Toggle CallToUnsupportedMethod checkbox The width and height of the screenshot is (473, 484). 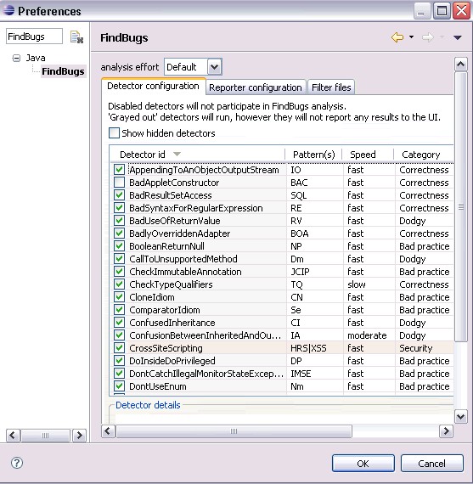[119, 258]
